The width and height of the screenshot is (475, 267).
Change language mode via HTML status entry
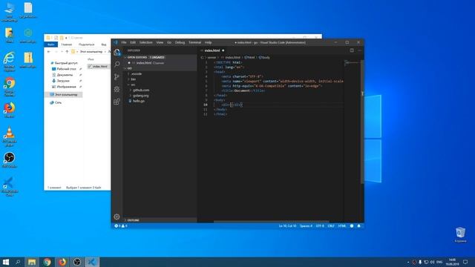pyautogui.click(x=342, y=225)
